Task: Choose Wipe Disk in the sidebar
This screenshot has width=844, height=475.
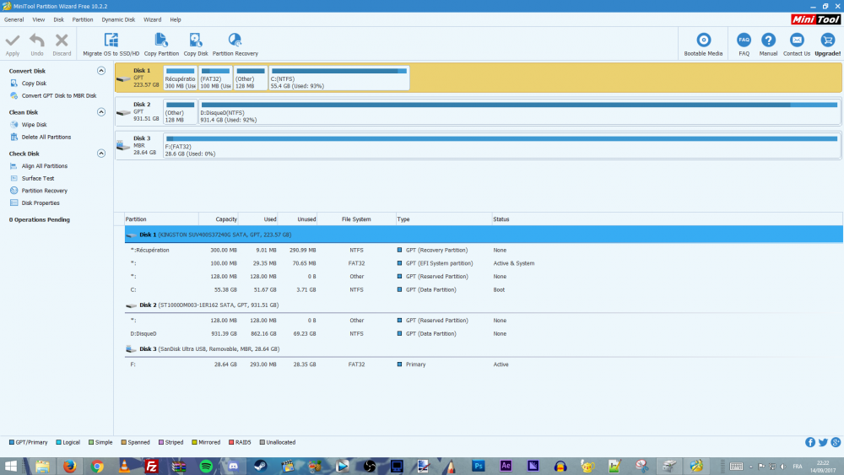Action: (x=34, y=125)
